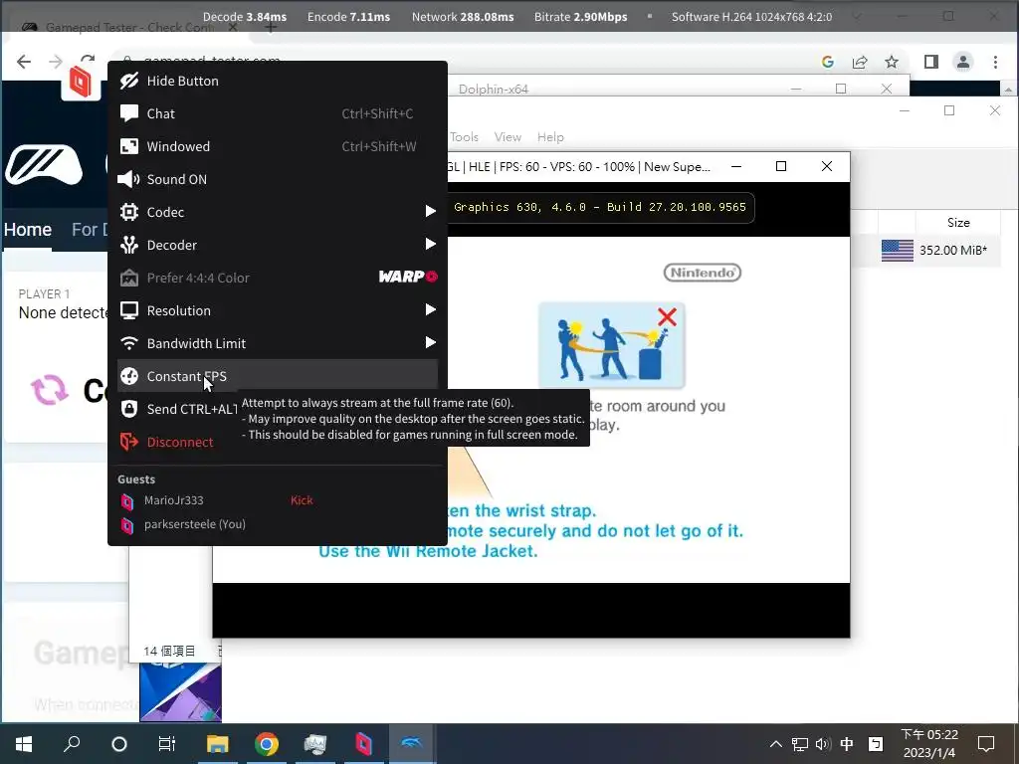Switch to Chrome on the taskbar
Screen dimensions: 1019x764
[267, 744]
